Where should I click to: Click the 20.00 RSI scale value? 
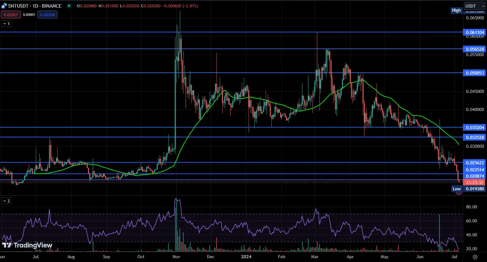click(472, 249)
